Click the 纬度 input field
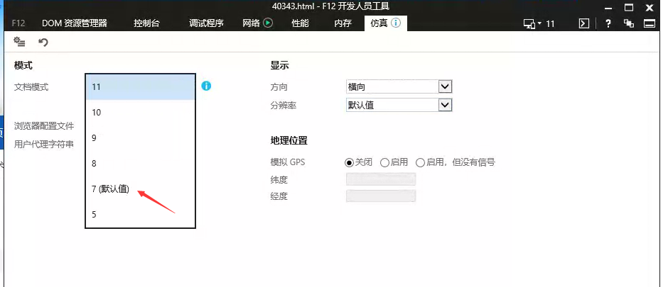 point(380,179)
